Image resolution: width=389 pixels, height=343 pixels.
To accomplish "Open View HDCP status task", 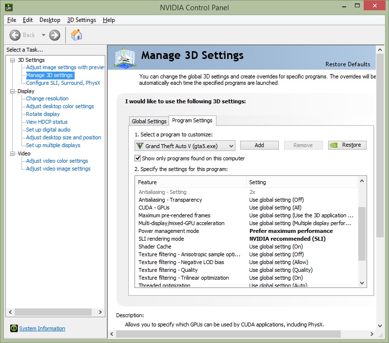I will click(47, 122).
